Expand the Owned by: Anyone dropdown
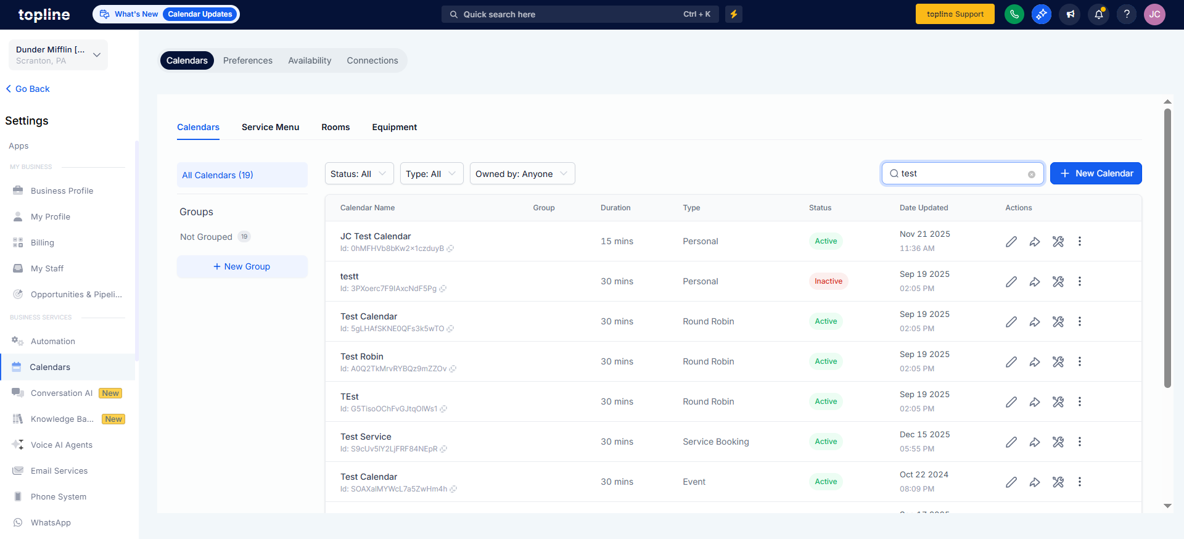The image size is (1184, 539). pyautogui.click(x=522, y=174)
